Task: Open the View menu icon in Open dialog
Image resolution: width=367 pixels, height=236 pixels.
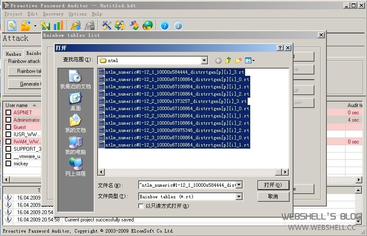Action: [249, 60]
